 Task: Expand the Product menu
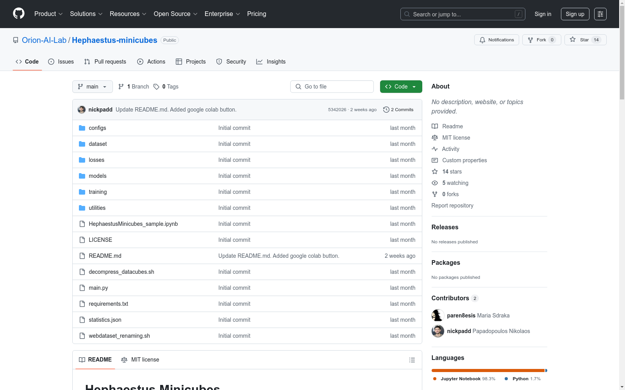click(x=48, y=14)
